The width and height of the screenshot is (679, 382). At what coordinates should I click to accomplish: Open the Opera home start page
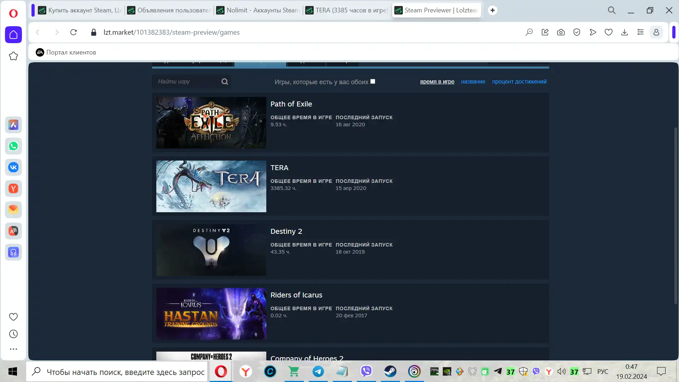(13, 35)
